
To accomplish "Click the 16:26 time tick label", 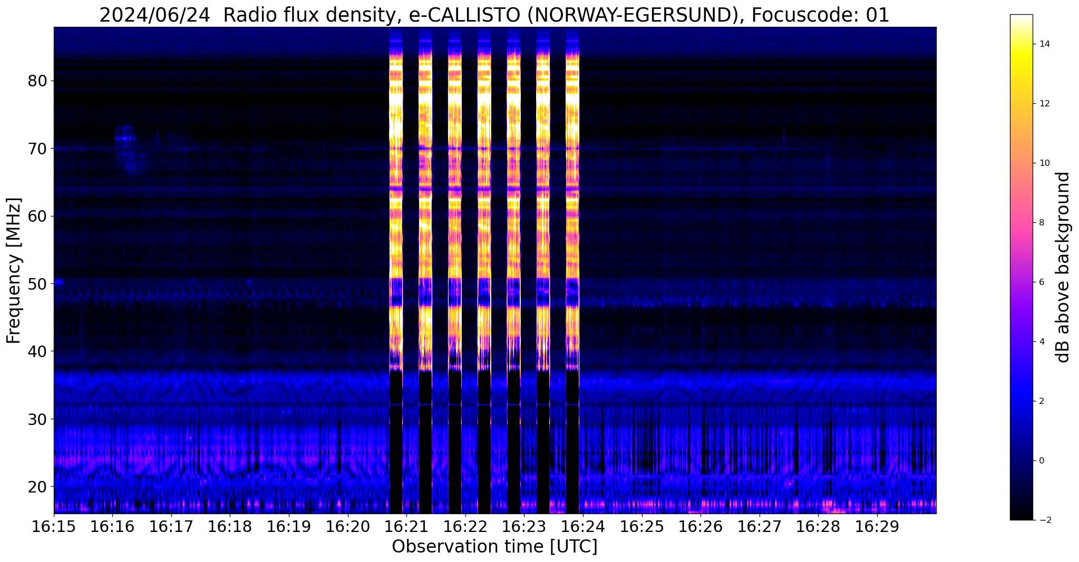I will (701, 526).
